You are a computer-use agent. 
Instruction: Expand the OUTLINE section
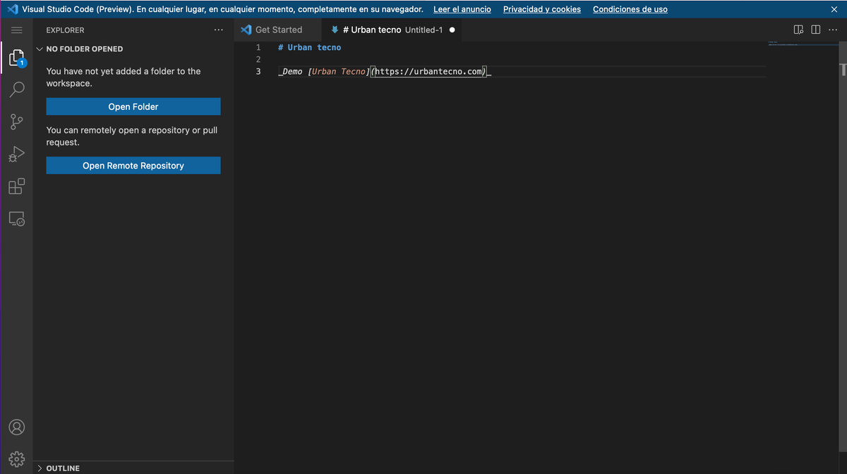pyautogui.click(x=40, y=468)
